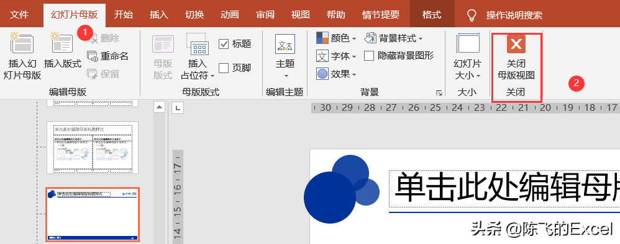This screenshot has height=244, width=620.
Task: Open the Storyboarding (情节提要) tab
Action: point(380,15)
